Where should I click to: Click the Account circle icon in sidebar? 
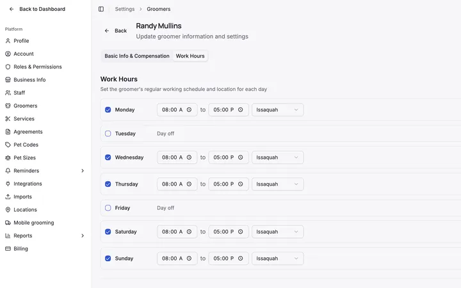click(8, 54)
